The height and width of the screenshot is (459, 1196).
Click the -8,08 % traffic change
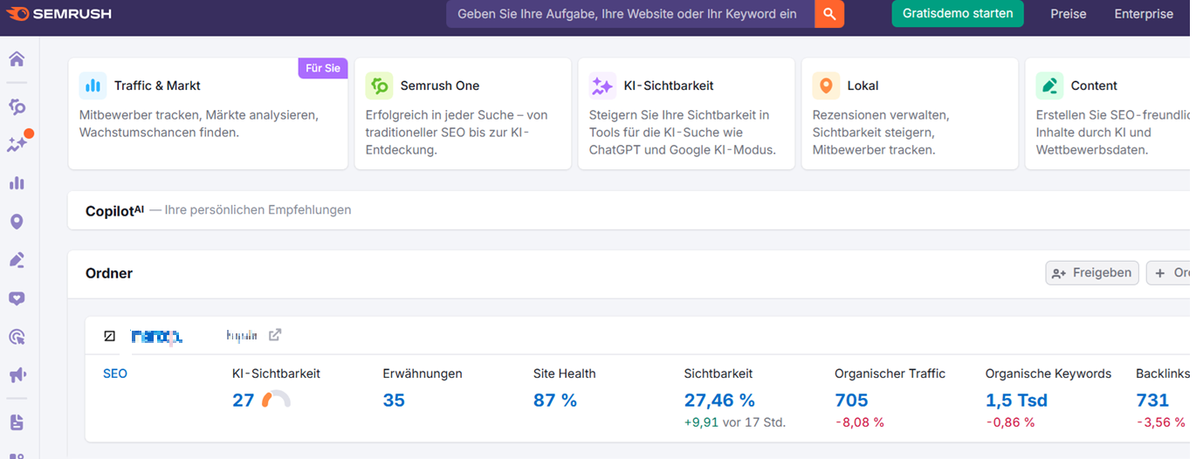click(x=859, y=422)
